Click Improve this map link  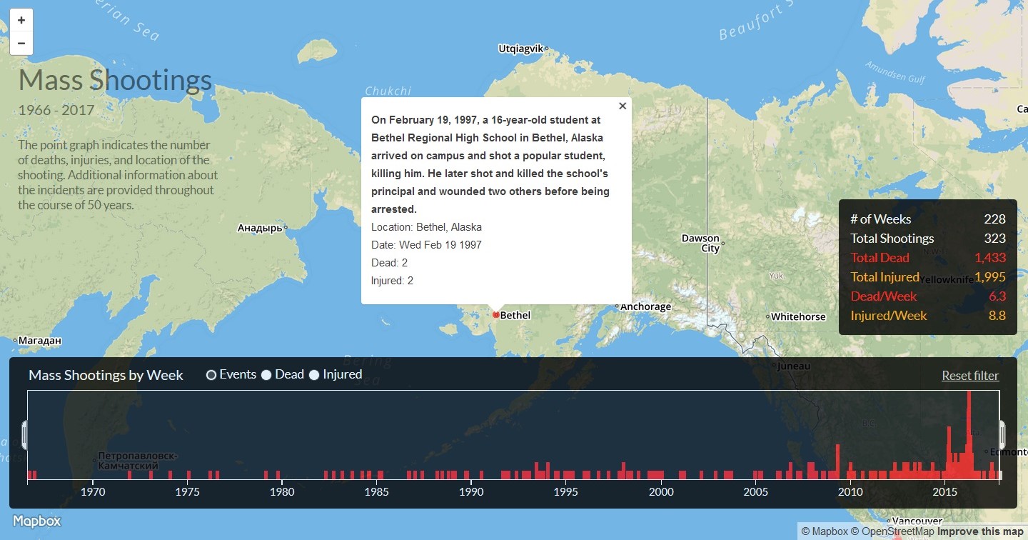pyautogui.click(x=980, y=531)
